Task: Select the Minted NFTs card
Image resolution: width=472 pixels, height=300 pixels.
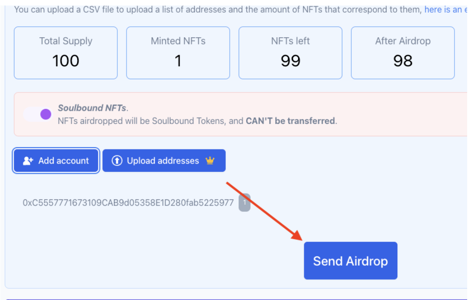Action: (178, 53)
